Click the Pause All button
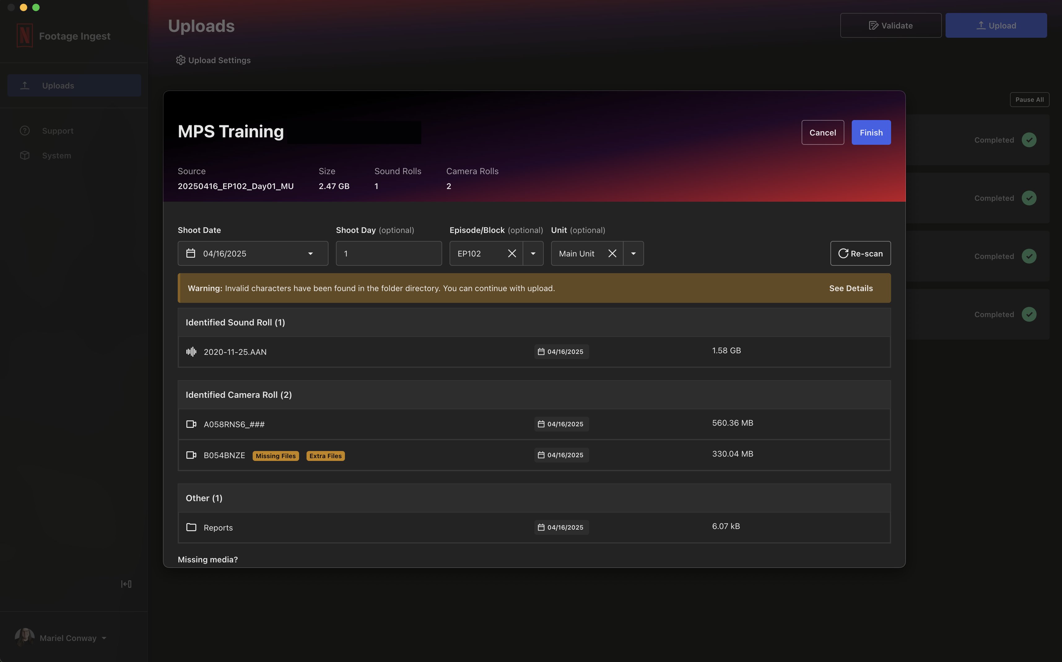The height and width of the screenshot is (662, 1062). [1029, 99]
